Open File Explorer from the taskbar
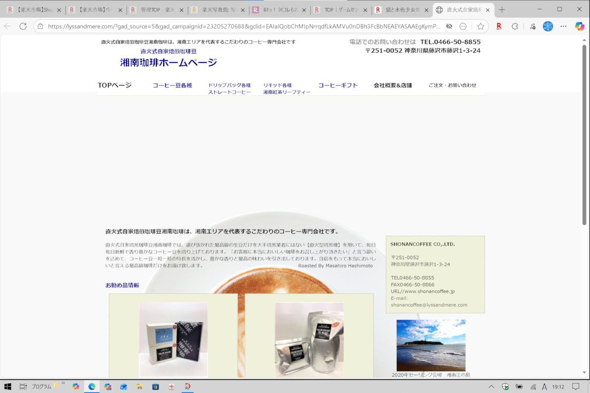Viewport: 590px width, 393px height. (139, 387)
